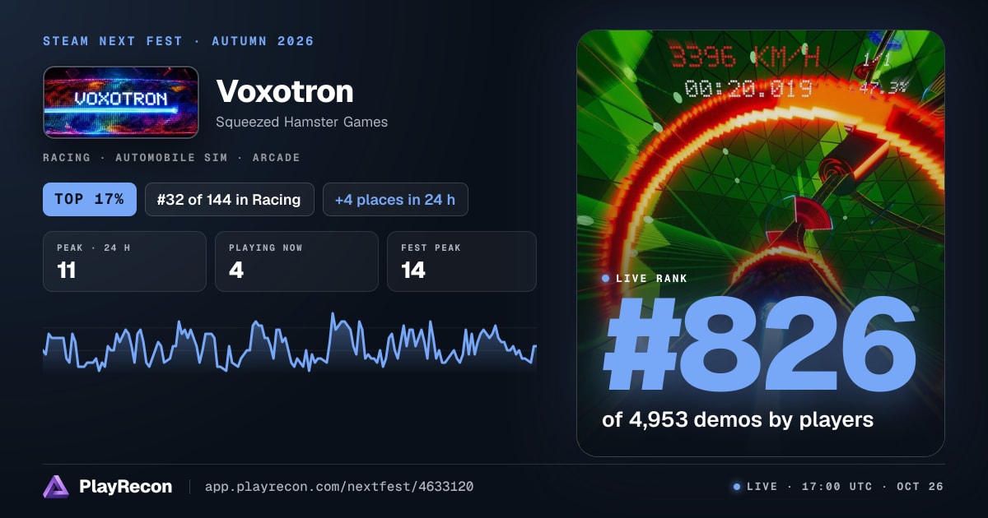988x518 pixels.
Task: Open the Fest Peak stat card
Action: coord(462,261)
